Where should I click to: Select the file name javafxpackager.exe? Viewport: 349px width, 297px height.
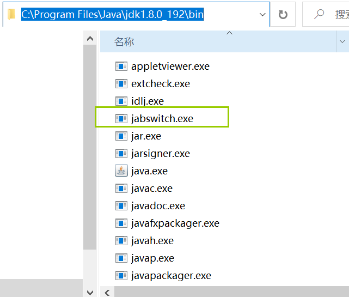click(175, 223)
